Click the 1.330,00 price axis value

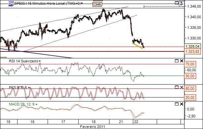194,38
